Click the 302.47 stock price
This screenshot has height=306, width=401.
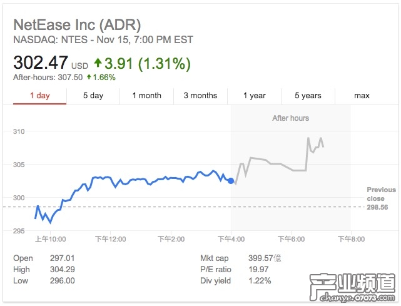pos(41,63)
